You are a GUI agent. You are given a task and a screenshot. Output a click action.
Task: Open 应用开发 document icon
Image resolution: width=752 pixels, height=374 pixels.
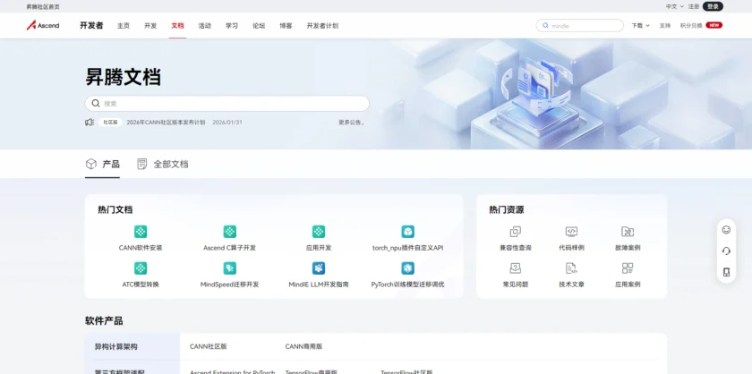(319, 232)
